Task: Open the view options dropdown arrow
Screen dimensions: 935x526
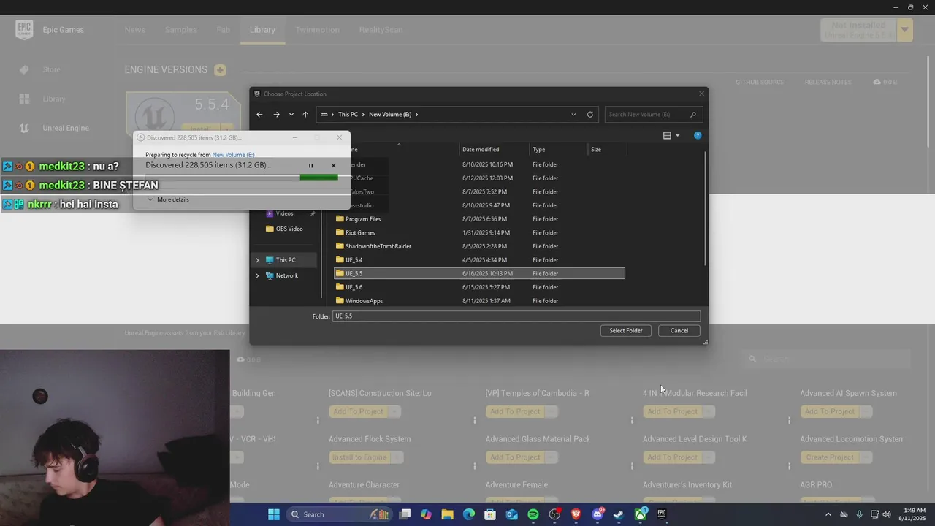Action: click(677, 136)
